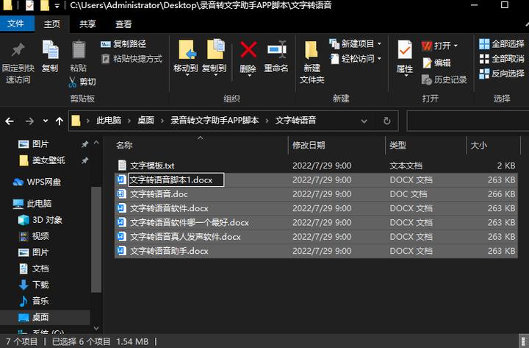This screenshot has height=348, width=529.
Task: Sort by 修改日期 column header
Action: (337, 146)
